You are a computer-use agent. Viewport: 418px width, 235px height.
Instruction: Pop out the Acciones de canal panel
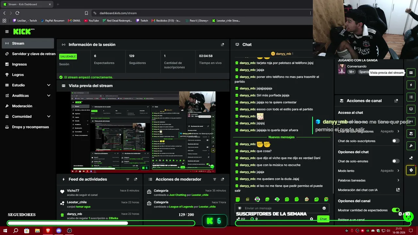396,101
